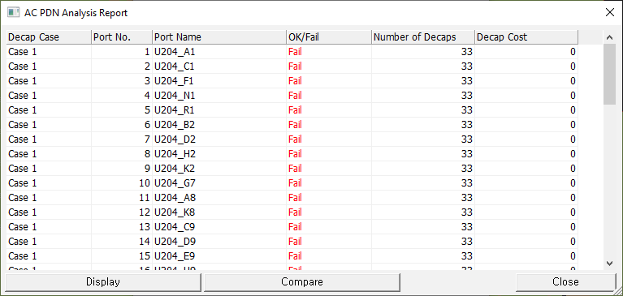Image resolution: width=623 pixels, height=296 pixels.
Task: Click the Fail status of U204_A1 row
Action: click(x=295, y=52)
